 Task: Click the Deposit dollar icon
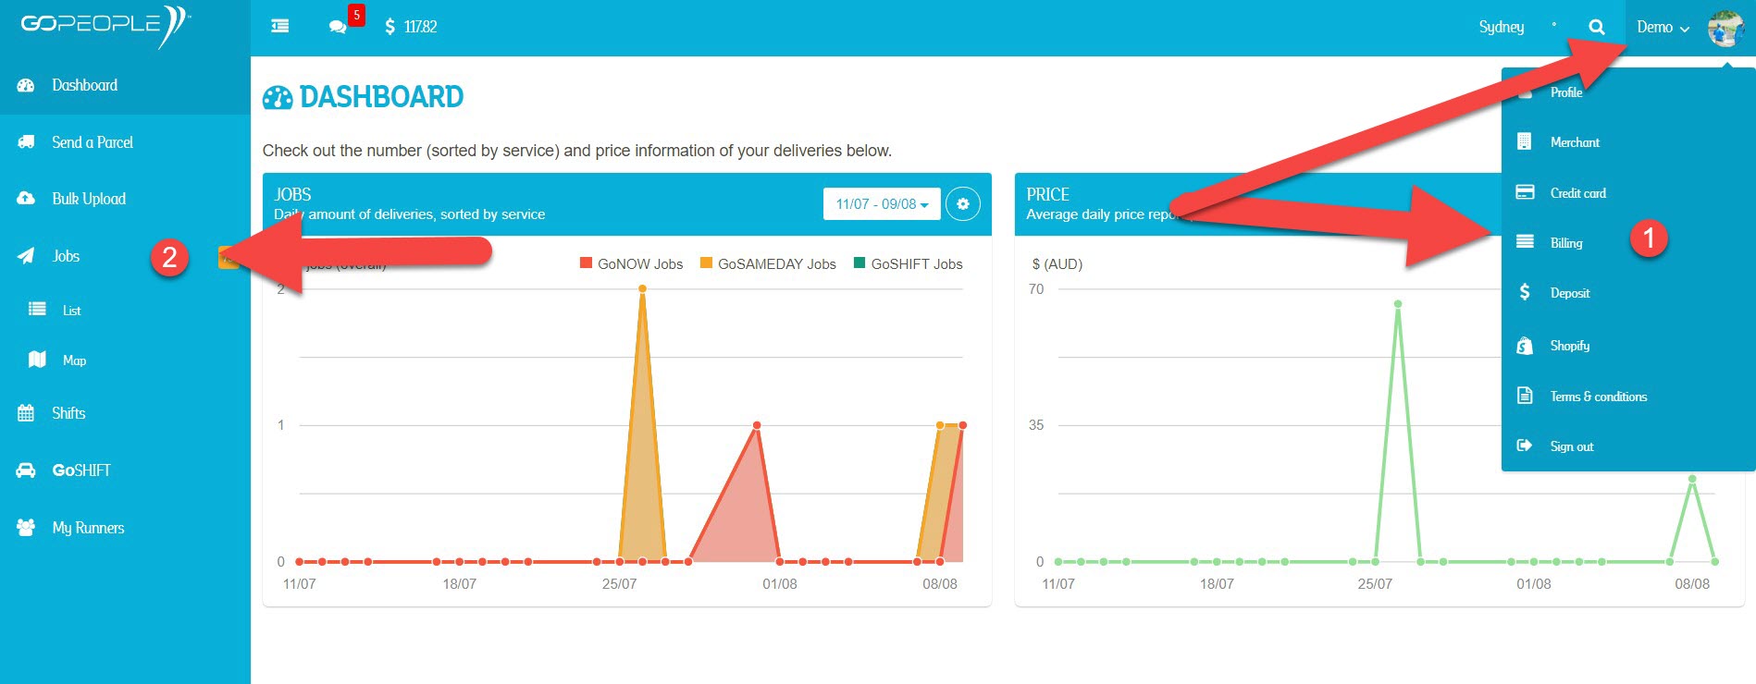click(x=1525, y=292)
